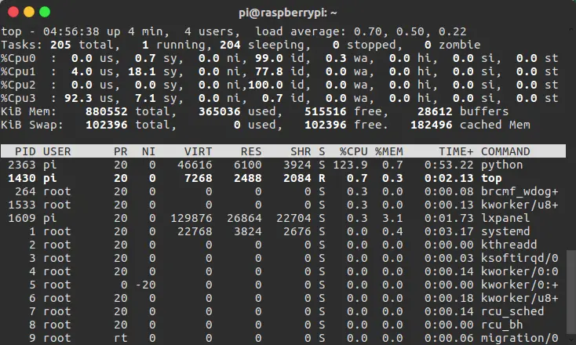
Task: Click the 182496 cached Mem value
Action: tap(432, 125)
